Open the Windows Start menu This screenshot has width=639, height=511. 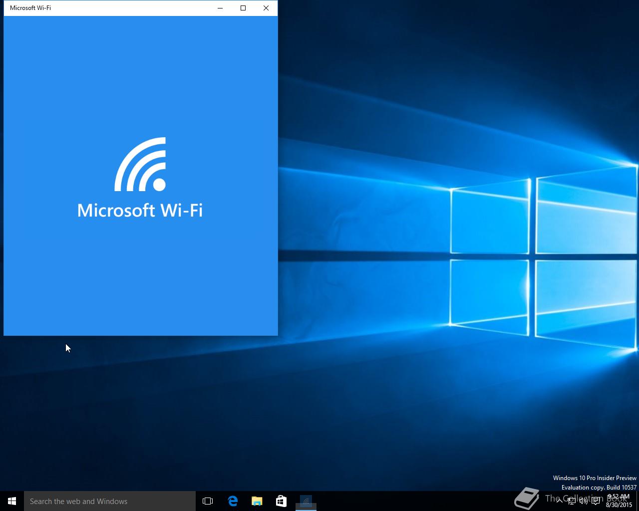(x=12, y=501)
